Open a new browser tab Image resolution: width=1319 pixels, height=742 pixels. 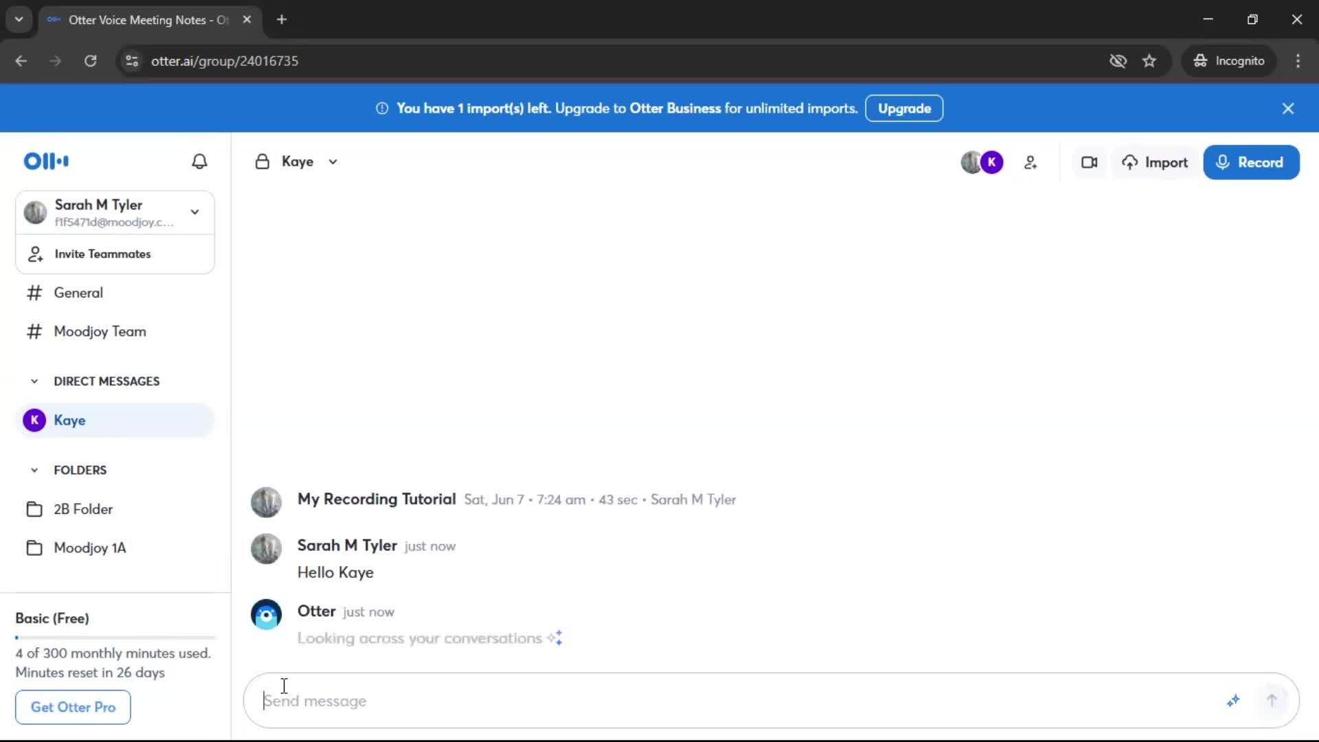282,20
